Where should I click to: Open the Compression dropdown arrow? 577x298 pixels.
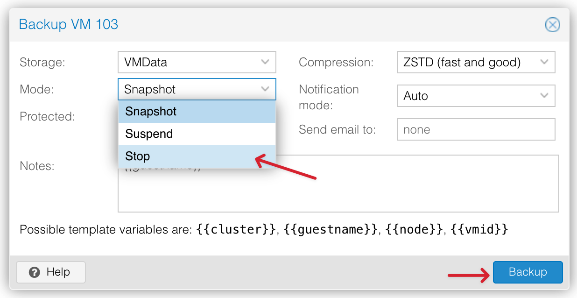544,62
